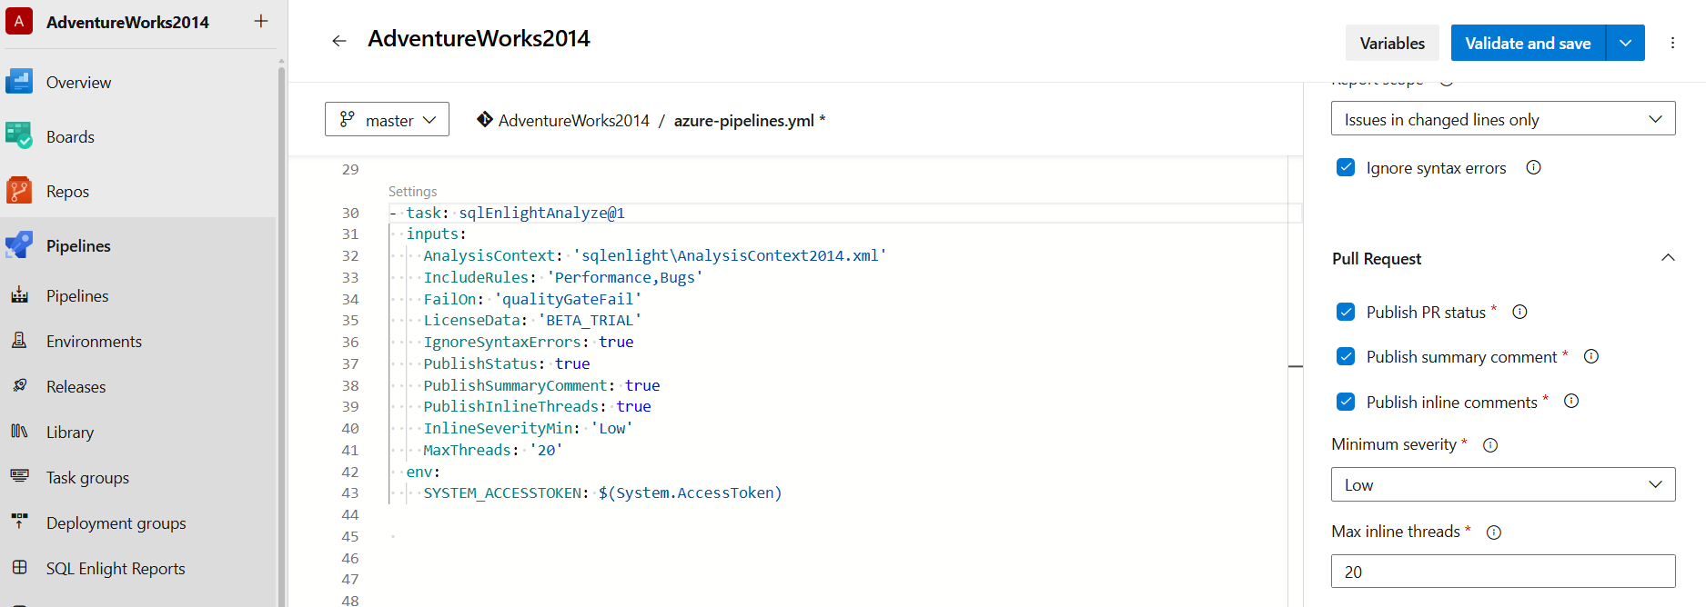The width and height of the screenshot is (1706, 607).
Task: Click the Settings link above the task
Action: pyautogui.click(x=412, y=191)
